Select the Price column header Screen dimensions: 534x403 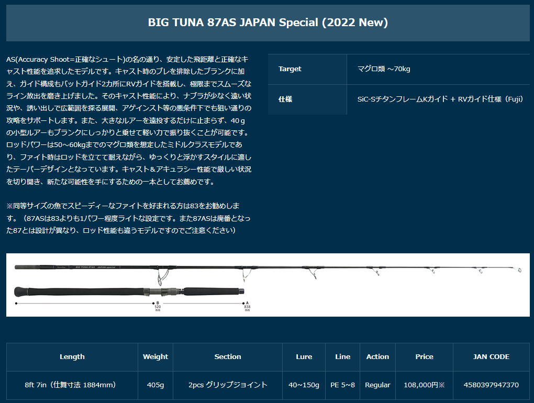point(424,357)
